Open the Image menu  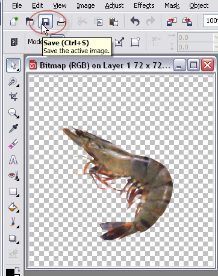[x=86, y=5]
